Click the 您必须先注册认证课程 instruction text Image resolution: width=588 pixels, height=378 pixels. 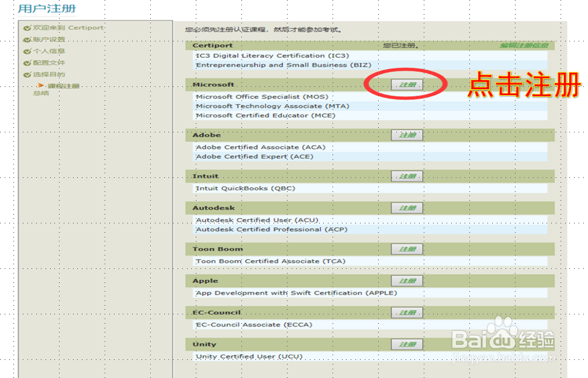(x=263, y=30)
